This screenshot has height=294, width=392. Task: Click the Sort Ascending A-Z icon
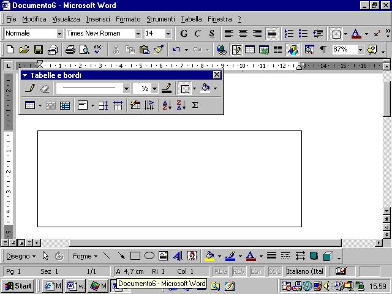[166, 105]
